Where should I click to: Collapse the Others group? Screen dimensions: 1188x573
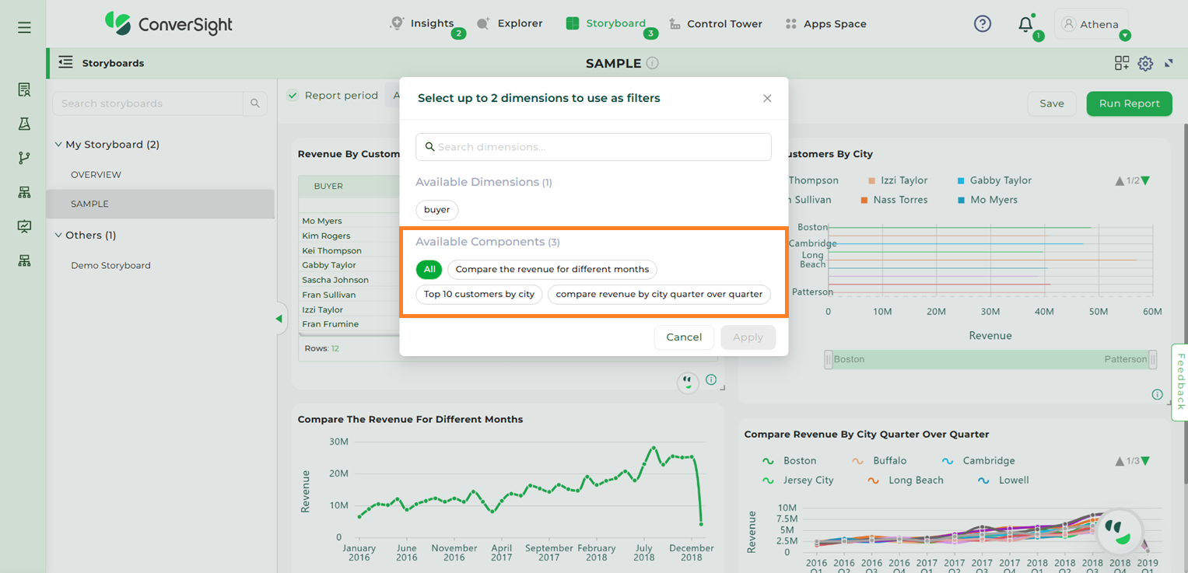point(58,236)
